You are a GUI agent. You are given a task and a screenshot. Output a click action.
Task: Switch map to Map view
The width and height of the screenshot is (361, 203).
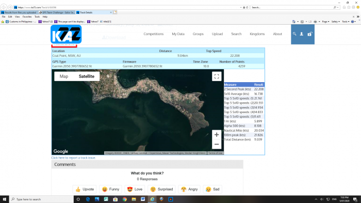coord(64,76)
